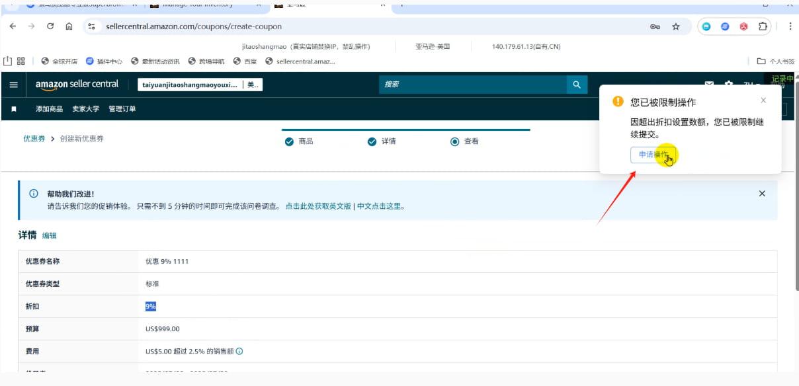Click the cyan circular extension icon
This screenshot has width=799, height=386.
pyautogui.click(x=706, y=26)
